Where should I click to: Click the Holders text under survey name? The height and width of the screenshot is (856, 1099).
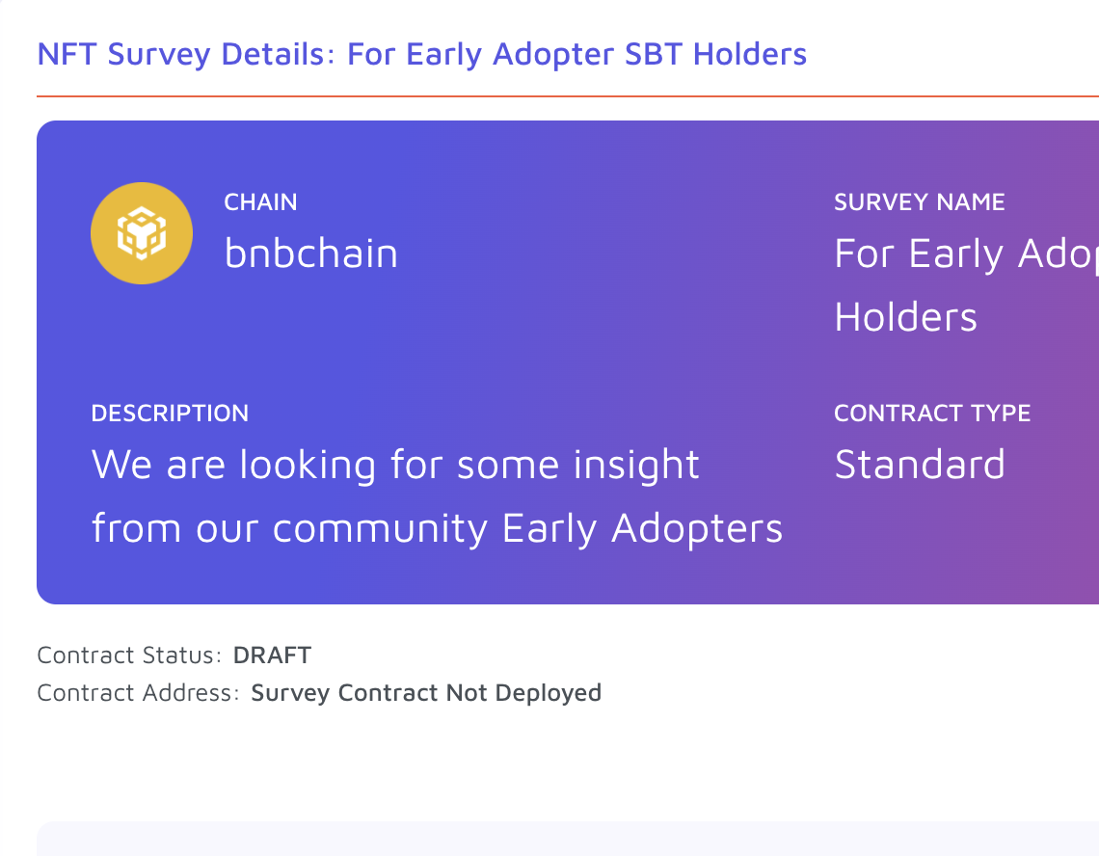905,317
